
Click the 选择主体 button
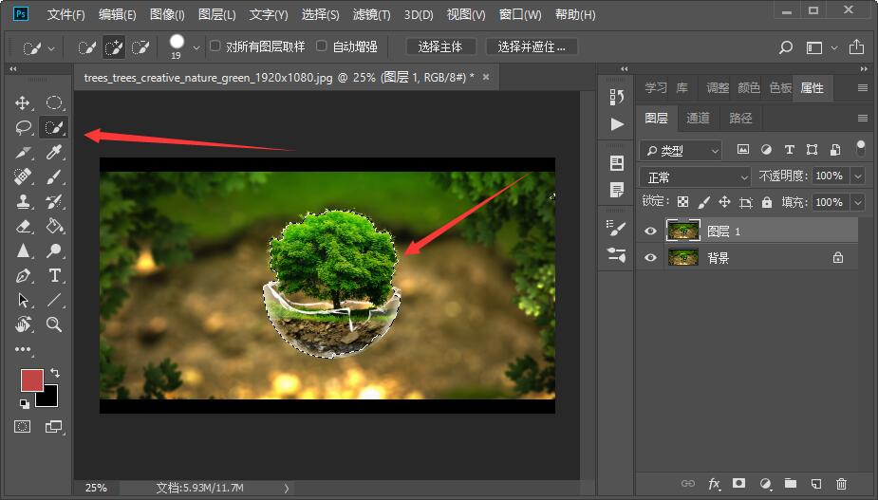point(440,47)
